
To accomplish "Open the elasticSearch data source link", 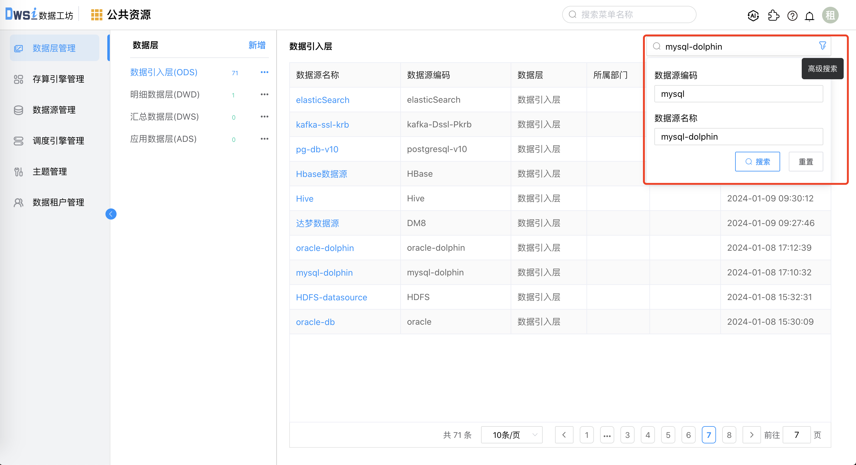I will click(323, 100).
